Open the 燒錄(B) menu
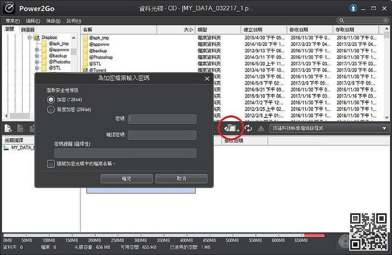 (53, 21)
